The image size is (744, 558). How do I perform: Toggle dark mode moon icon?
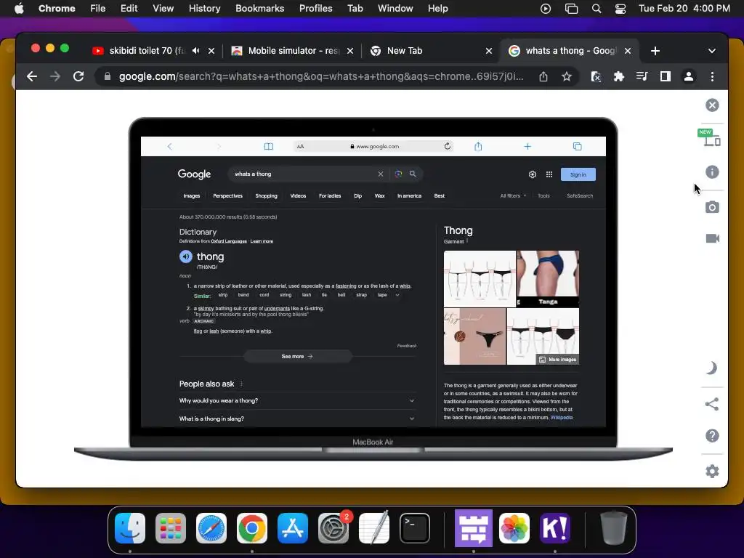(x=711, y=368)
